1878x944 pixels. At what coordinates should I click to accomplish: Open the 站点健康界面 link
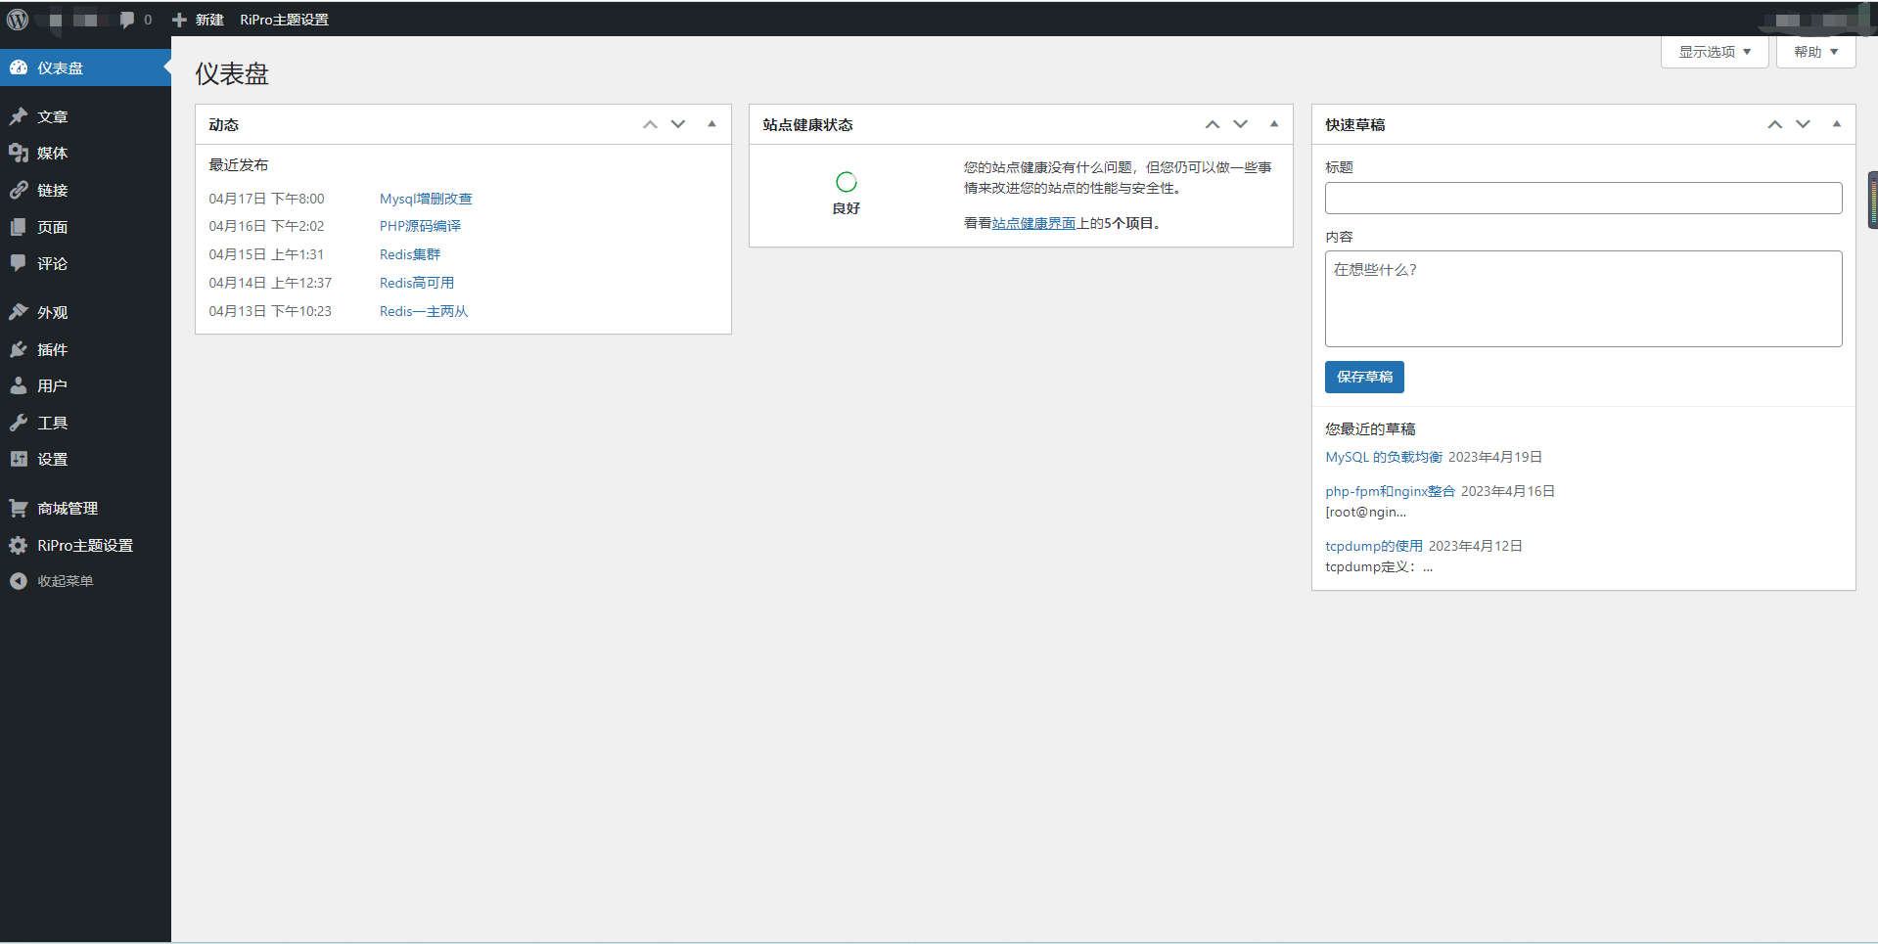pyautogui.click(x=1033, y=223)
